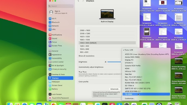Click the Advanced... button

point(115,89)
